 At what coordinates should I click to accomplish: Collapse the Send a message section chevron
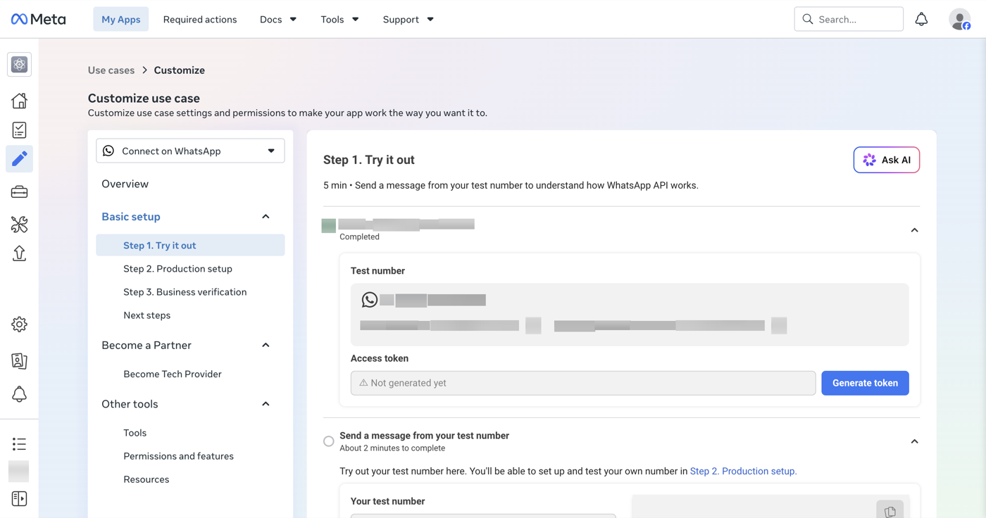point(914,441)
